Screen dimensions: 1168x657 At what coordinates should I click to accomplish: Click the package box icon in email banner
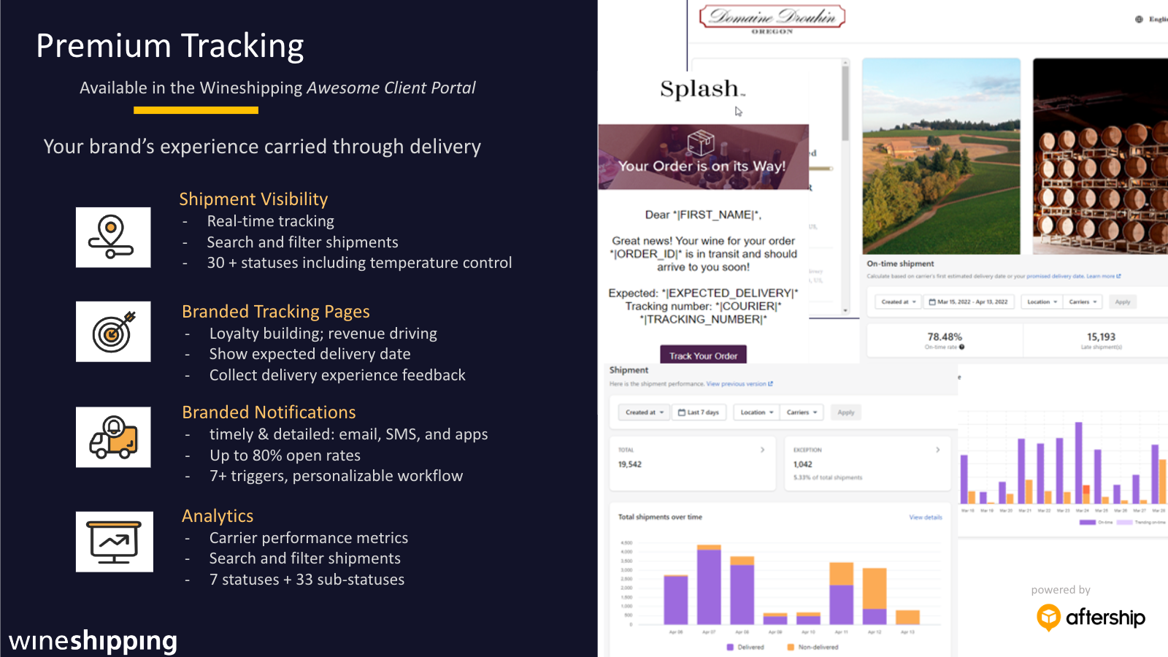coord(701,143)
